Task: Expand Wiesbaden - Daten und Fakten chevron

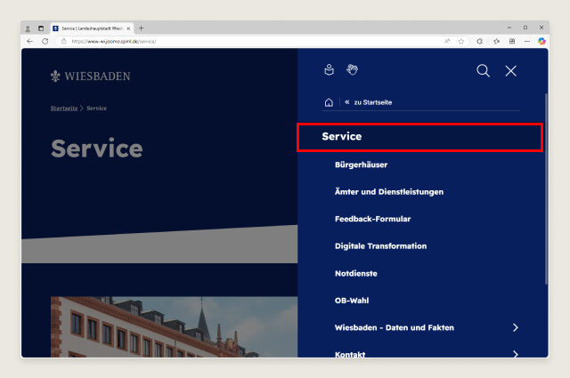Action: click(x=515, y=327)
